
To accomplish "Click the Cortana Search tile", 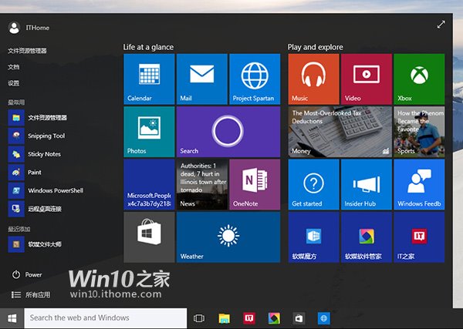I will [x=228, y=132].
